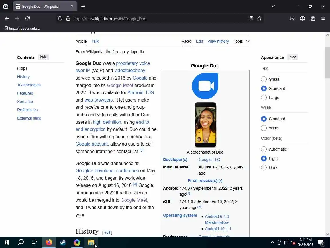Select Light color mode
Viewport: 330px width, 248px height.
coord(264,158)
